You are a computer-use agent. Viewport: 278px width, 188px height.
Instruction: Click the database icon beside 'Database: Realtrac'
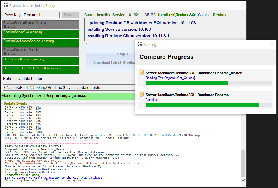(142, 94)
